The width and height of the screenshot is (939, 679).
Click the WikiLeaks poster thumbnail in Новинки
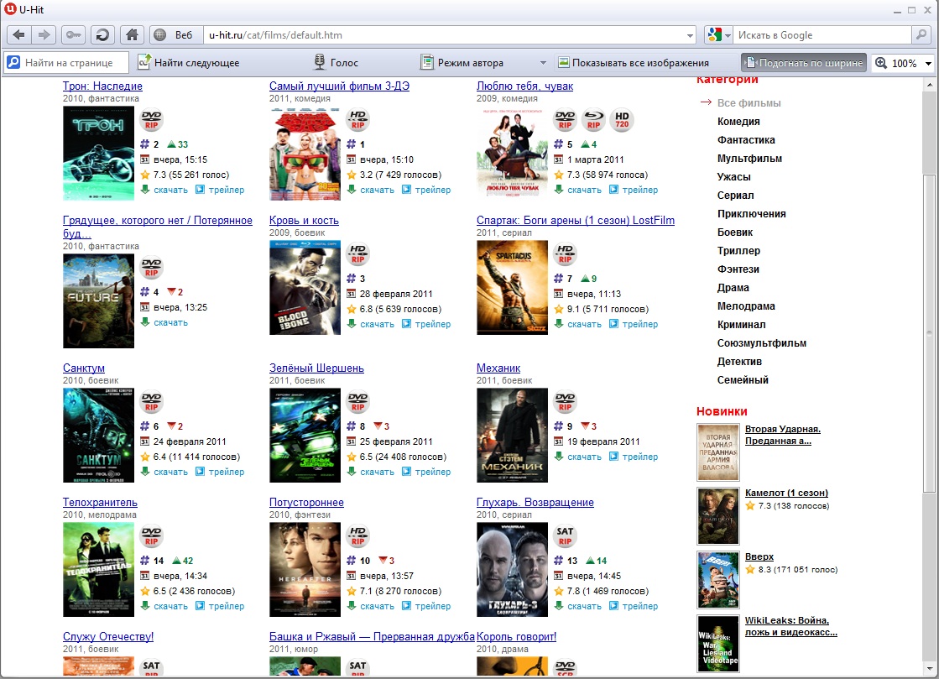pos(718,644)
